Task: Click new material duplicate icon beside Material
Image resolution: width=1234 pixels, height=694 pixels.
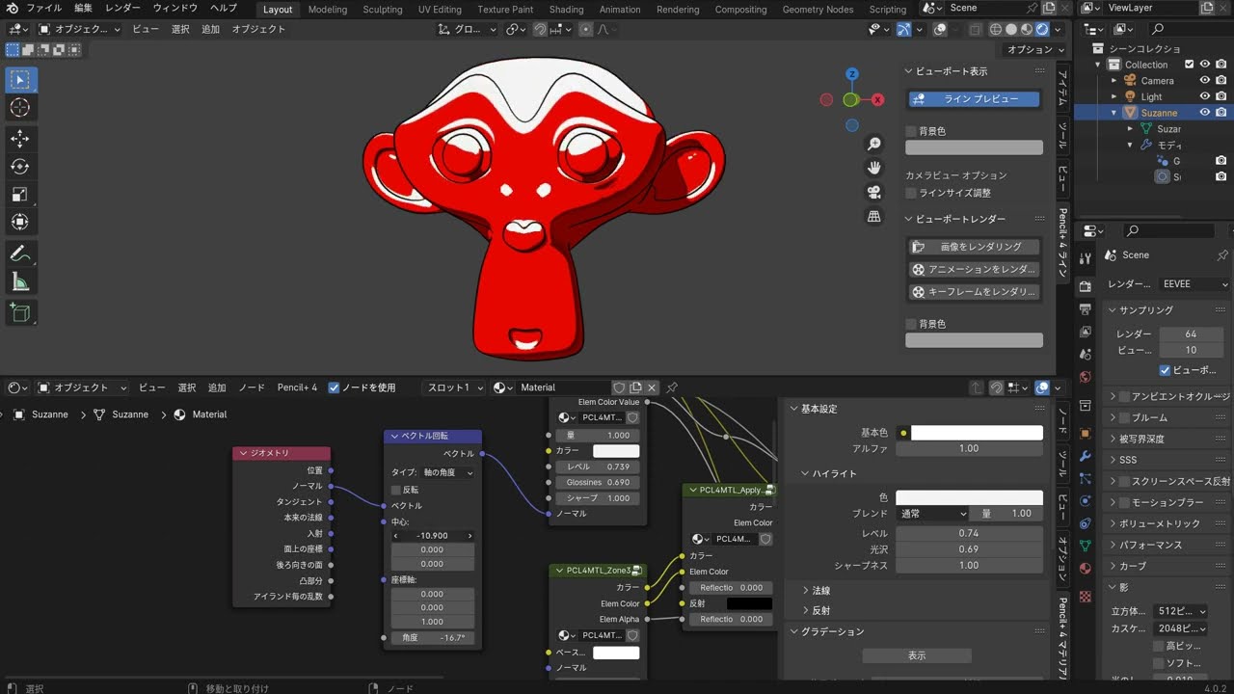Action: 635,387
